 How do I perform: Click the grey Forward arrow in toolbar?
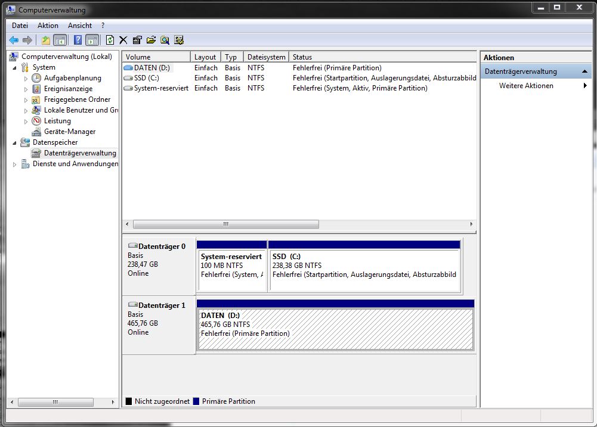[27, 40]
